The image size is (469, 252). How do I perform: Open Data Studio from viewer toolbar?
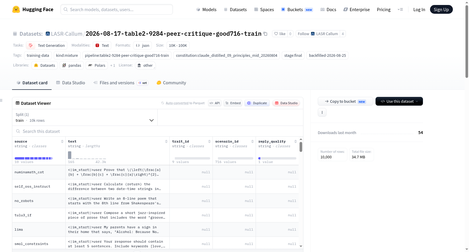(286, 103)
